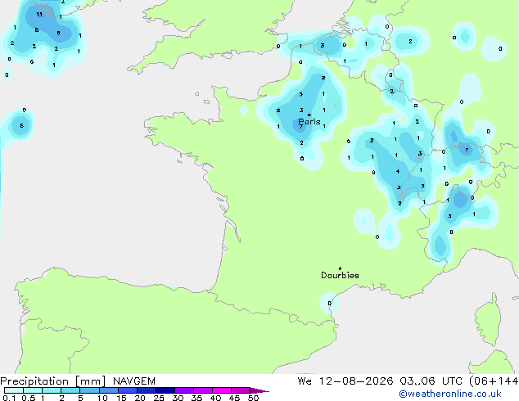Screen dimensions: 519x401
Task: Select the 45 to 50 mm legend swatch
Action: click(241, 390)
